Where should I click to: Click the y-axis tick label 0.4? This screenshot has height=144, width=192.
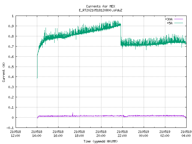(x=11, y=77)
